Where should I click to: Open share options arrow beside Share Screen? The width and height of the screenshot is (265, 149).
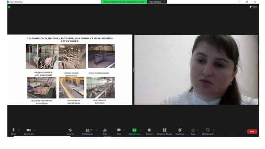[140, 130]
